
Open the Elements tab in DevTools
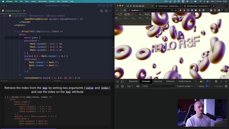click(133, 81)
